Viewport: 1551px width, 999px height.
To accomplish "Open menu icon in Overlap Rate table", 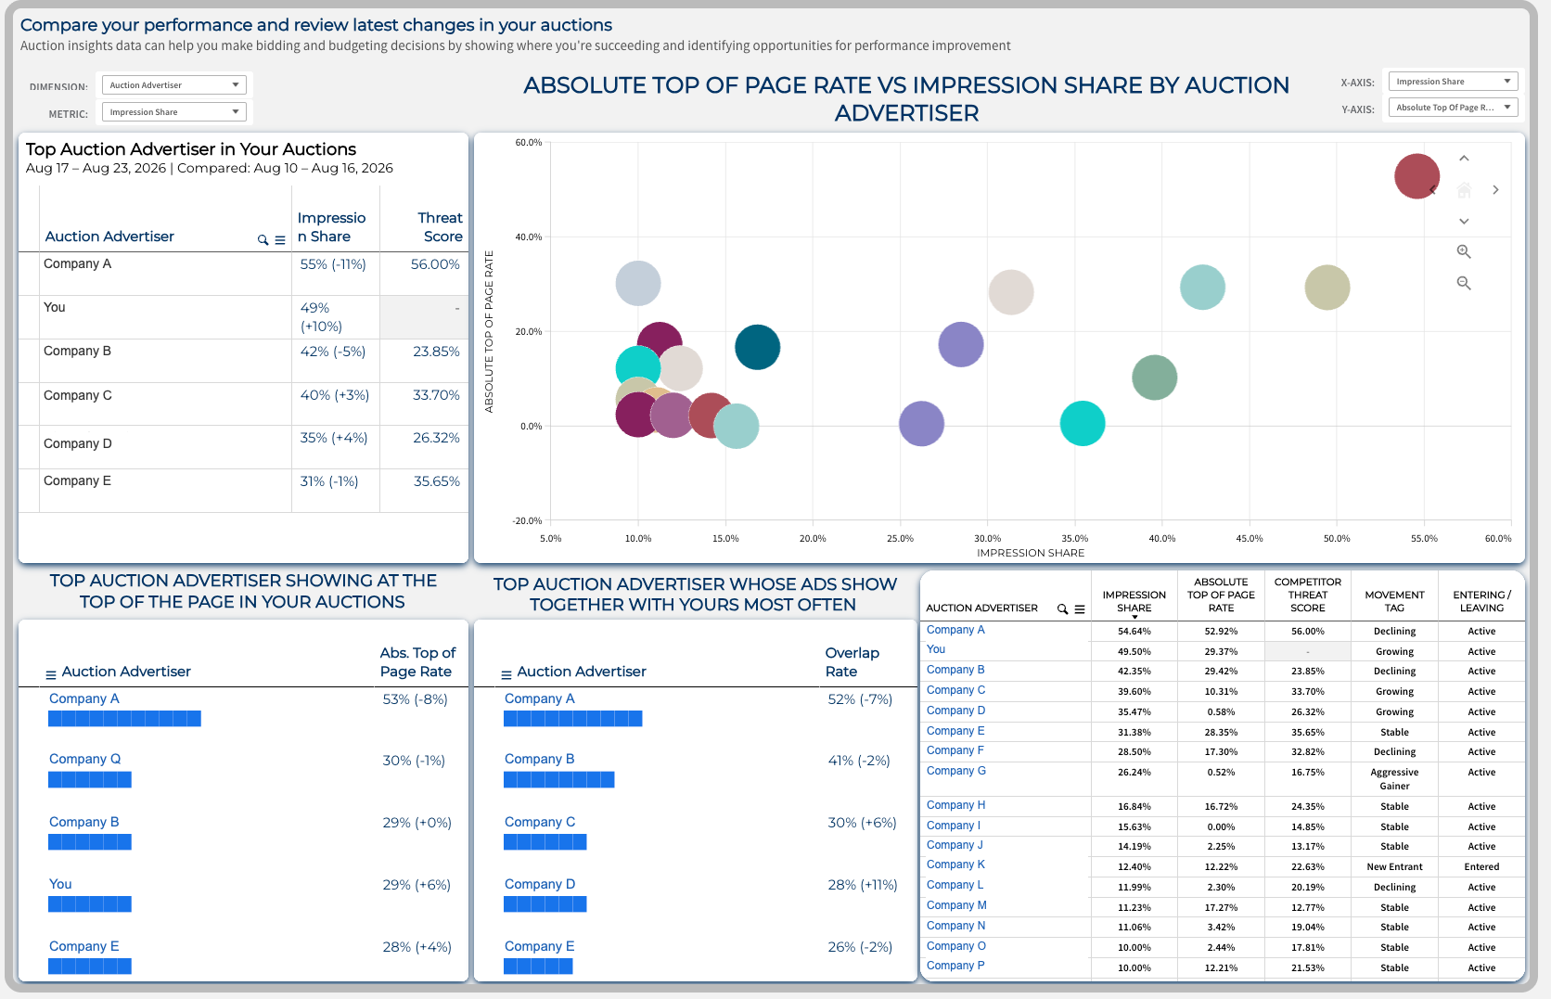I will pyautogui.click(x=506, y=674).
